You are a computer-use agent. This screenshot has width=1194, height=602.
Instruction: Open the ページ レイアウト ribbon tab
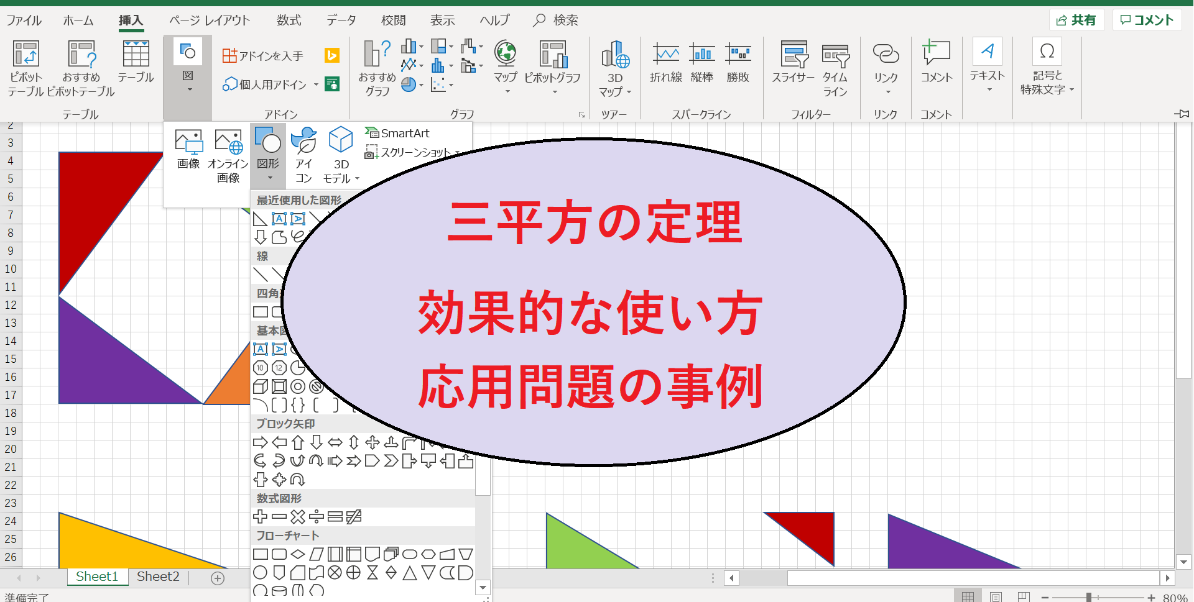click(210, 21)
